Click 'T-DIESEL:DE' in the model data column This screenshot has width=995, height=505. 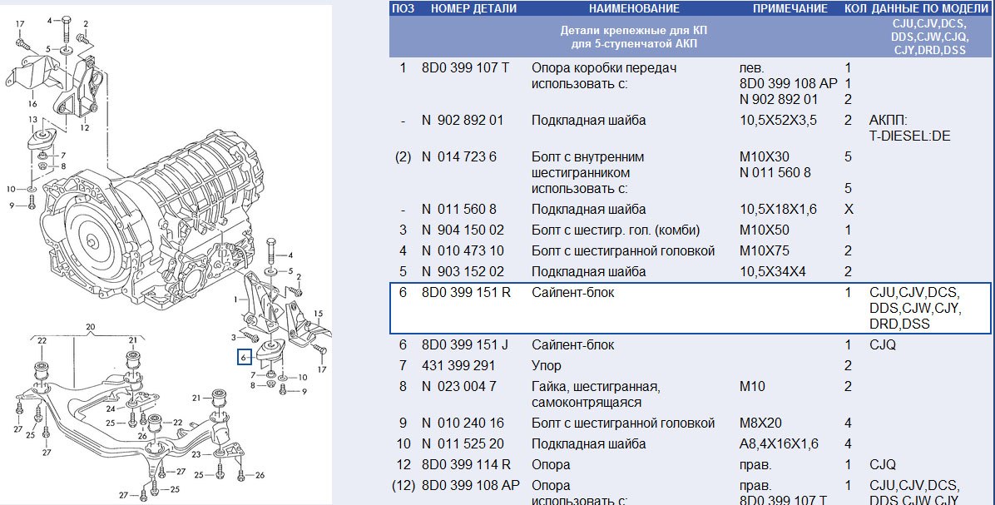pyautogui.click(x=910, y=136)
